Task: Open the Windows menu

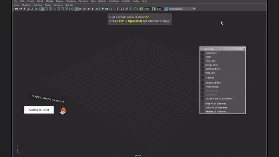Action: click(x=71, y=1)
